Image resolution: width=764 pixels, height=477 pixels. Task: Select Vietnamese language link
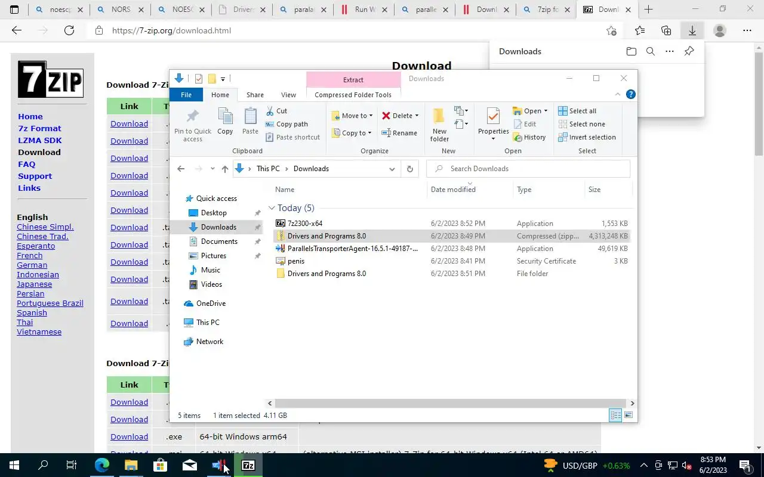coord(39,332)
